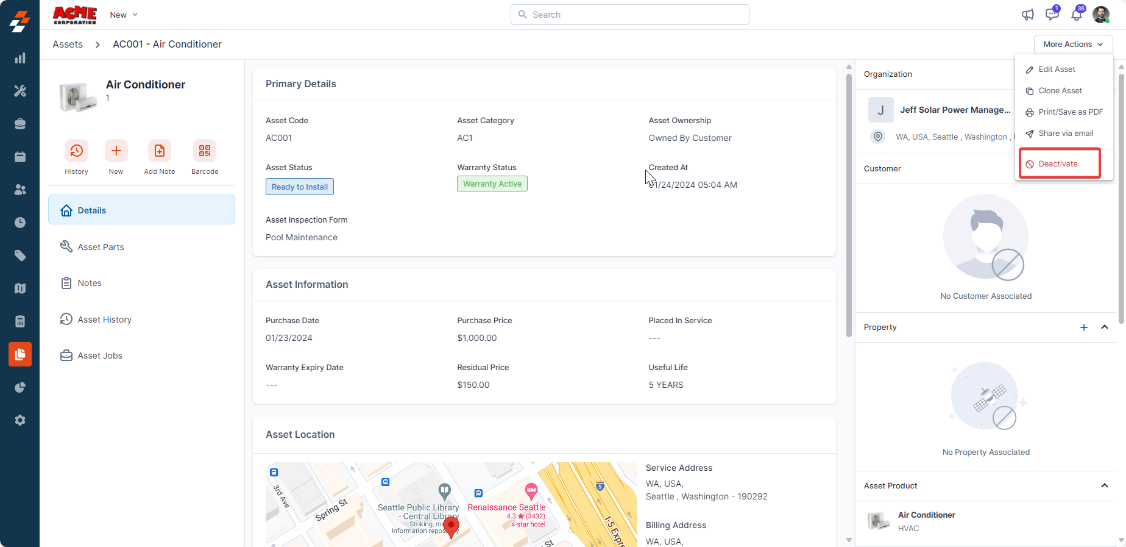This screenshot has width=1126, height=547.
Task: Open the notifications bell icon
Action: (1077, 15)
